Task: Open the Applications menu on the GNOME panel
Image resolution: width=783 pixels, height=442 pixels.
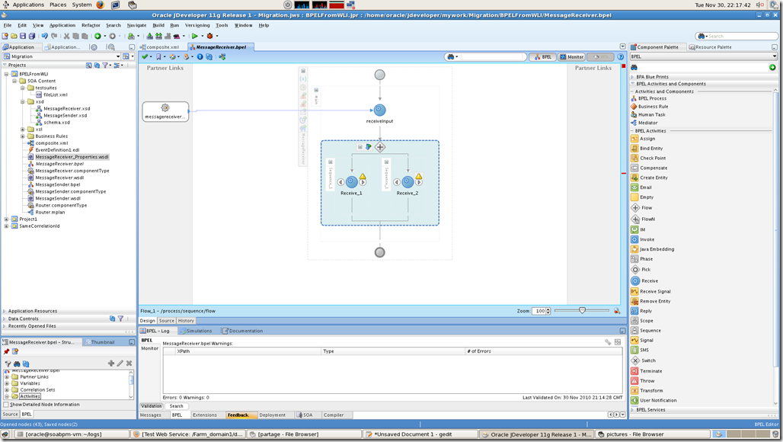Action: (x=28, y=5)
